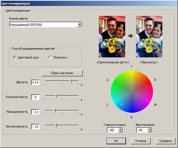Click the plus sign of Яркость slider

[x=81, y=85]
